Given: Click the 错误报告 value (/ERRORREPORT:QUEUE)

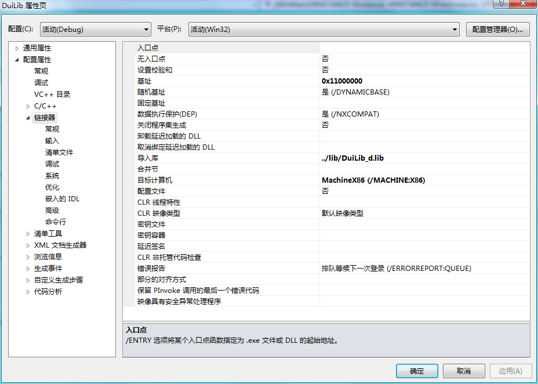Looking at the screenshot, I should pos(397,269).
